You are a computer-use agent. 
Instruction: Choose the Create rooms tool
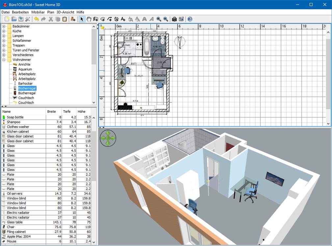pyautogui.click(x=103, y=19)
